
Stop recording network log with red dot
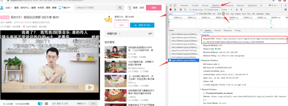[x=171, y=10]
